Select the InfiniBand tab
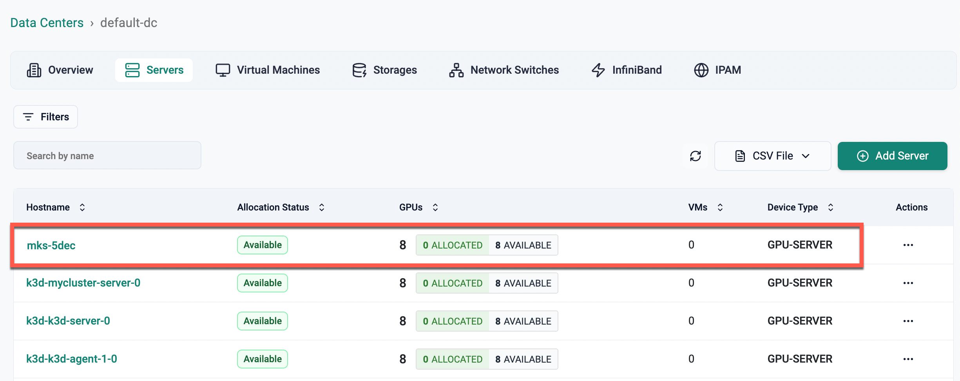The height and width of the screenshot is (381, 960). pyautogui.click(x=626, y=70)
